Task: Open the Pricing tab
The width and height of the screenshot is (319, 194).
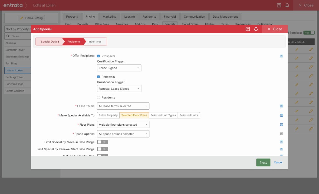Action: (90, 17)
